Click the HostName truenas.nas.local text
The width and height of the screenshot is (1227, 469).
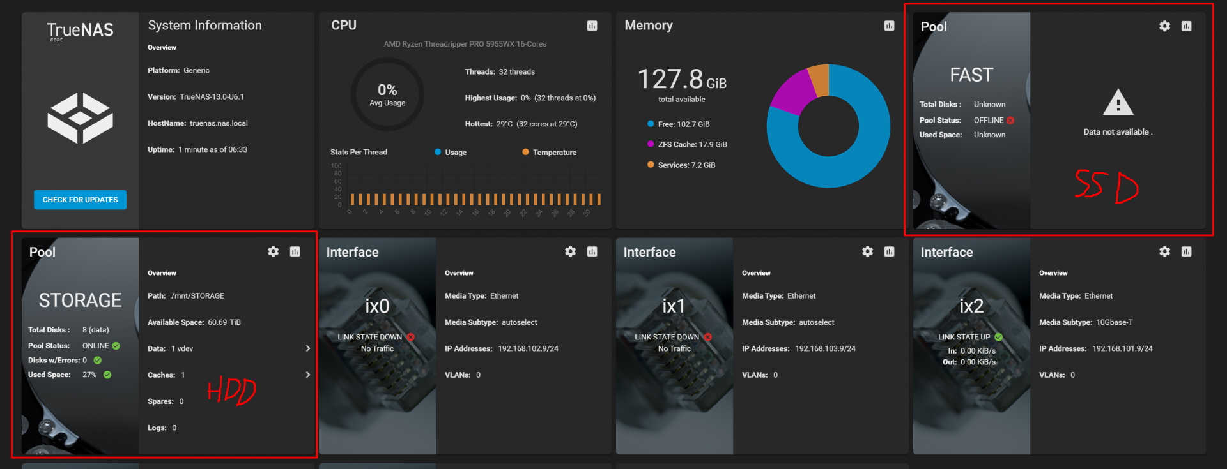tap(197, 123)
